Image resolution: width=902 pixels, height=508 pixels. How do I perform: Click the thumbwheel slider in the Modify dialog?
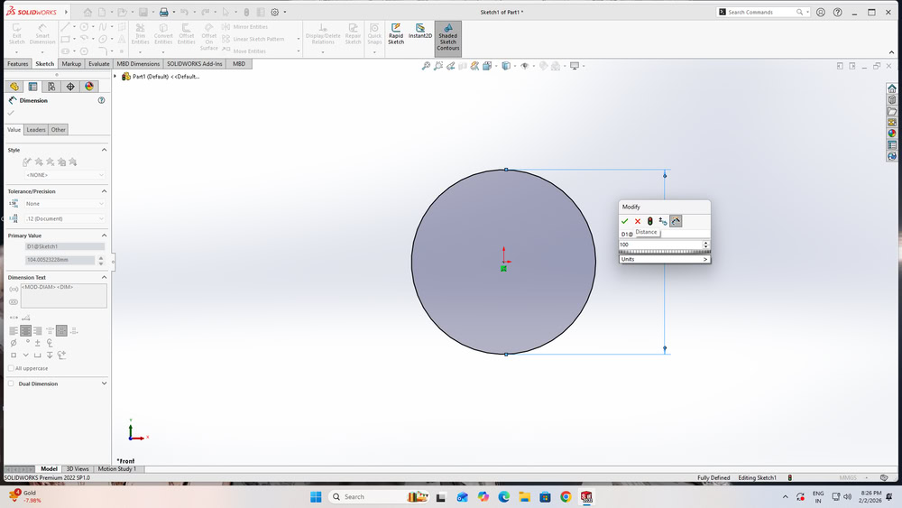click(665, 252)
